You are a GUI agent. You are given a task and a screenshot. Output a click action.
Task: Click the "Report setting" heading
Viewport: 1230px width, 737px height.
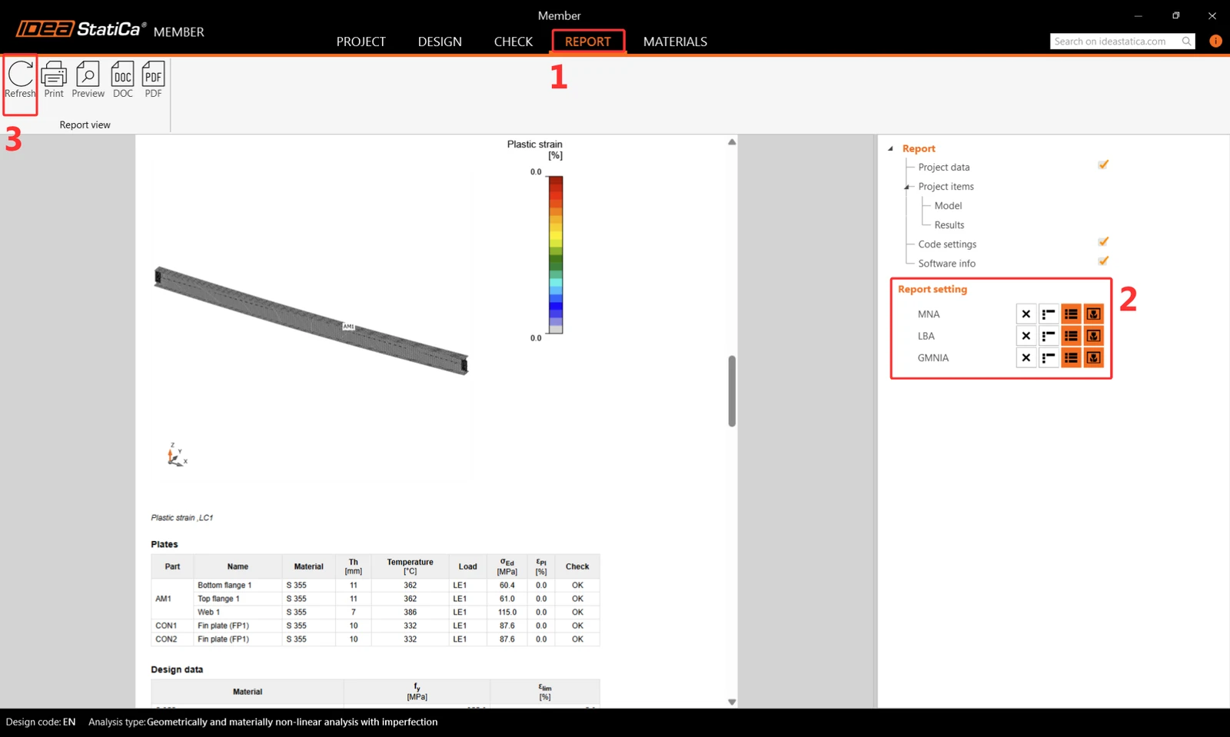[932, 289]
